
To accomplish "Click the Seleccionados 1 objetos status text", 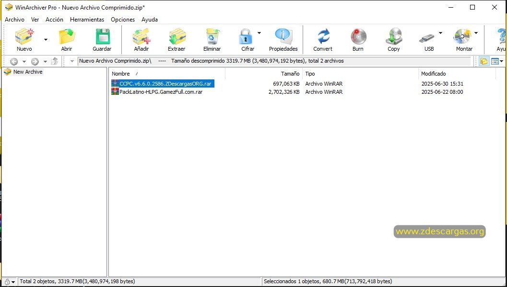I will pos(328,282).
